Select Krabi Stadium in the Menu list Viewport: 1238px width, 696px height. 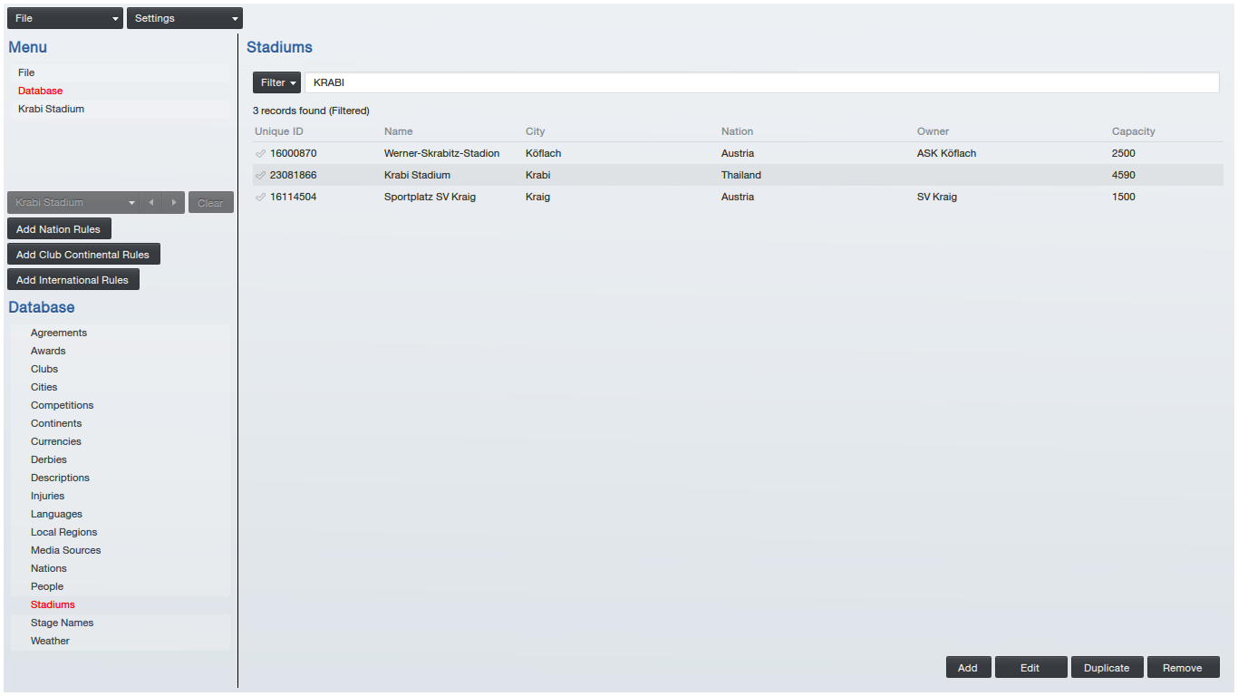tap(51, 109)
